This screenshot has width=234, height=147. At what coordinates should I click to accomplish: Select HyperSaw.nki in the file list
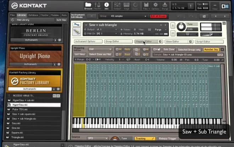click(34, 105)
